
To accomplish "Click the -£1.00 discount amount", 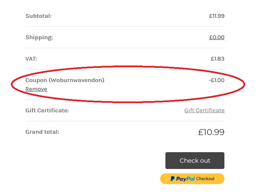I will pos(216,80).
